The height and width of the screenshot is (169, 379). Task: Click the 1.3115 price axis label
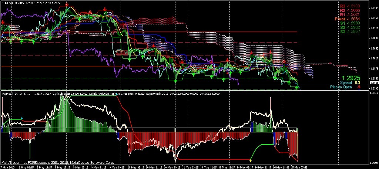click(374, 28)
